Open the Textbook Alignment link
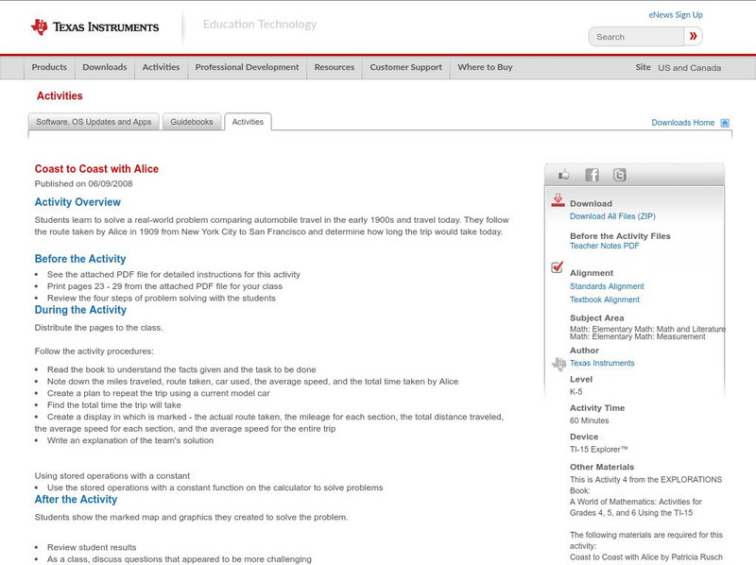This screenshot has width=756, height=565. (x=605, y=300)
